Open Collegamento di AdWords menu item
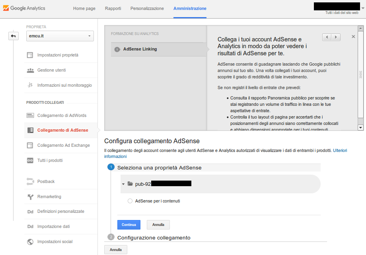The image size is (366, 255). point(61,115)
